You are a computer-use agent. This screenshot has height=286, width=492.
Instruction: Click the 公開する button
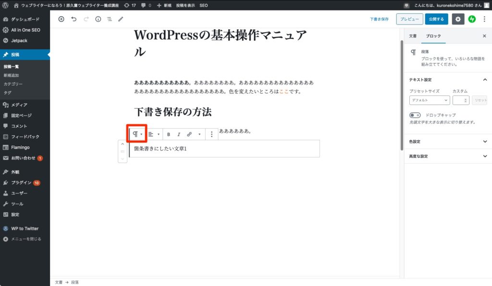tap(436, 19)
